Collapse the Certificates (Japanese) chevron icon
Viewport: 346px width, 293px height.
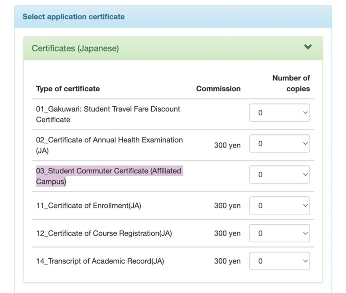tap(308, 47)
